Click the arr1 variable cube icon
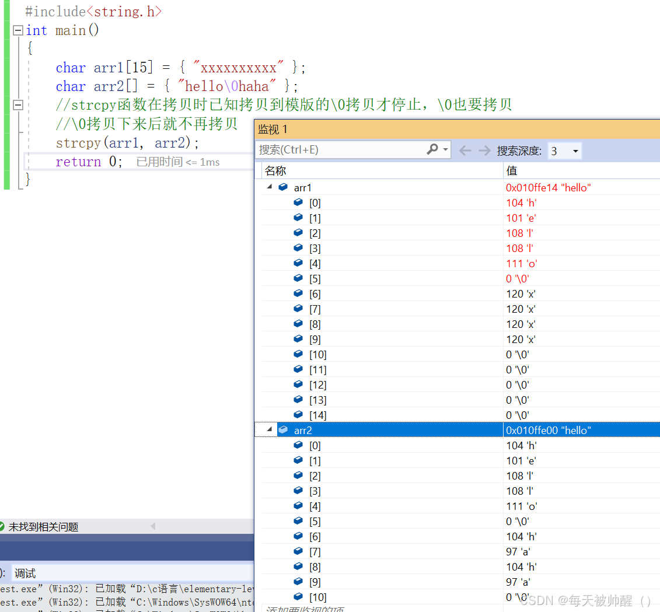Viewport: 660px width, 612px height. (283, 187)
